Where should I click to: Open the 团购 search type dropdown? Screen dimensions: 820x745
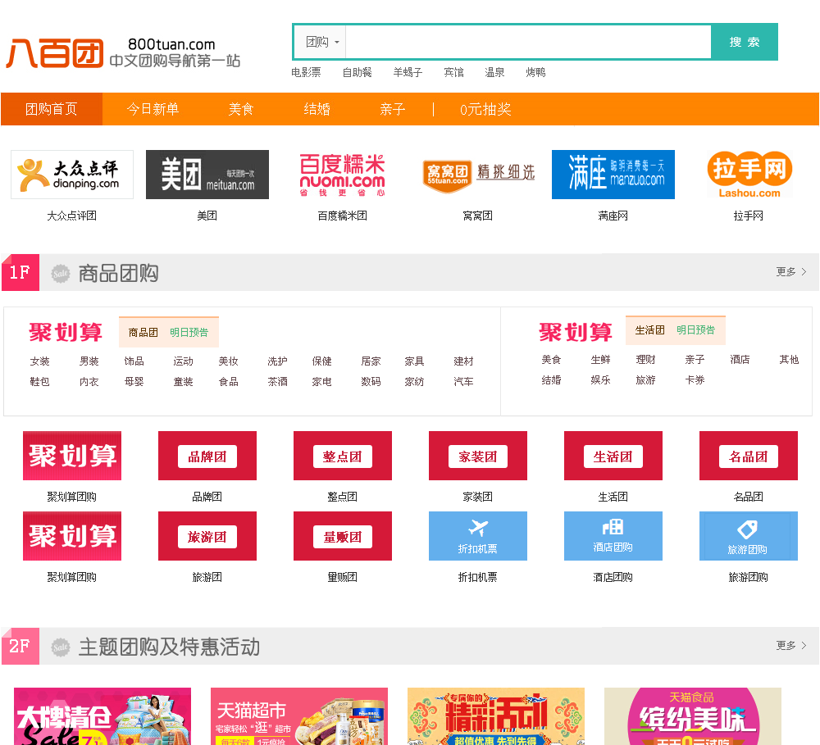coord(321,42)
